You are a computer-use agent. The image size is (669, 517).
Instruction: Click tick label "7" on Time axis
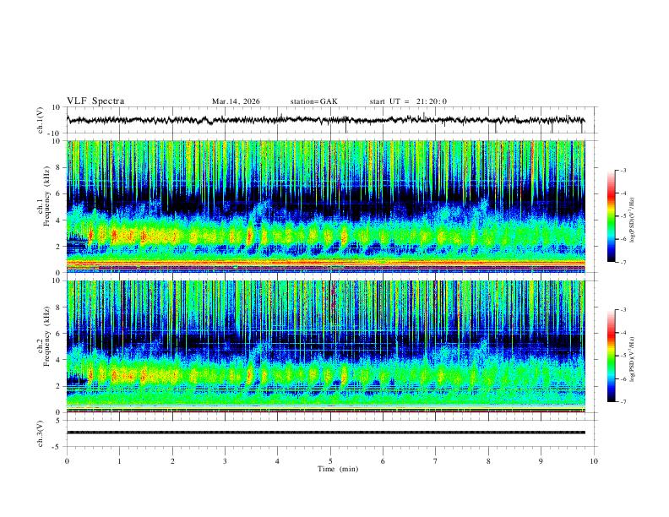click(x=436, y=461)
